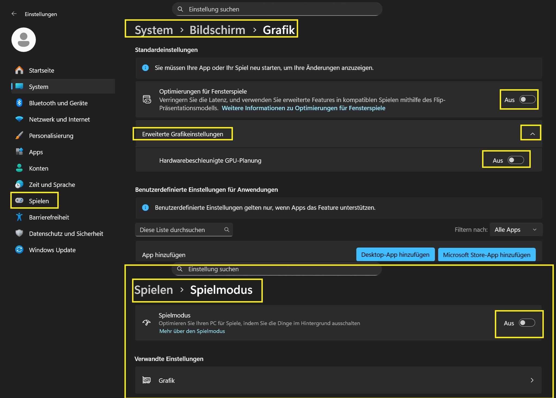Toggle the Spielmodus switch on

527,323
